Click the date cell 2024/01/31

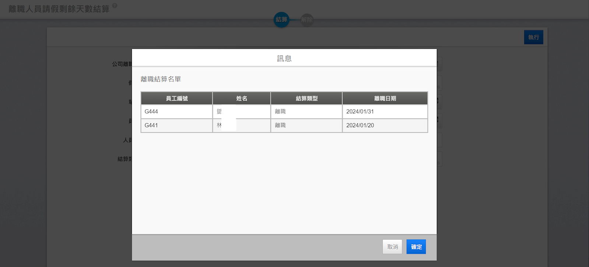click(385, 111)
